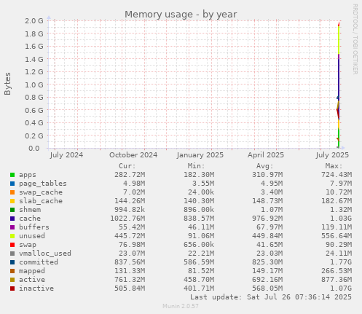Click the 'committed' legend label
362x314 pixels.
point(39,262)
